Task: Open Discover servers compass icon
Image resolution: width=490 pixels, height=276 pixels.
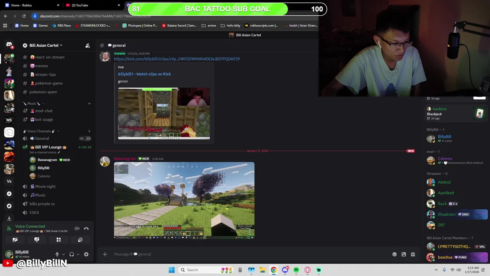Action: point(9,206)
